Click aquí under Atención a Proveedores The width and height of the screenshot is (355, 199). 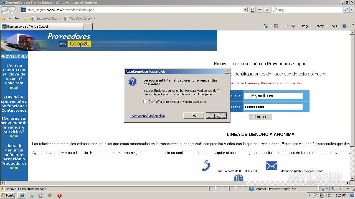(14, 168)
